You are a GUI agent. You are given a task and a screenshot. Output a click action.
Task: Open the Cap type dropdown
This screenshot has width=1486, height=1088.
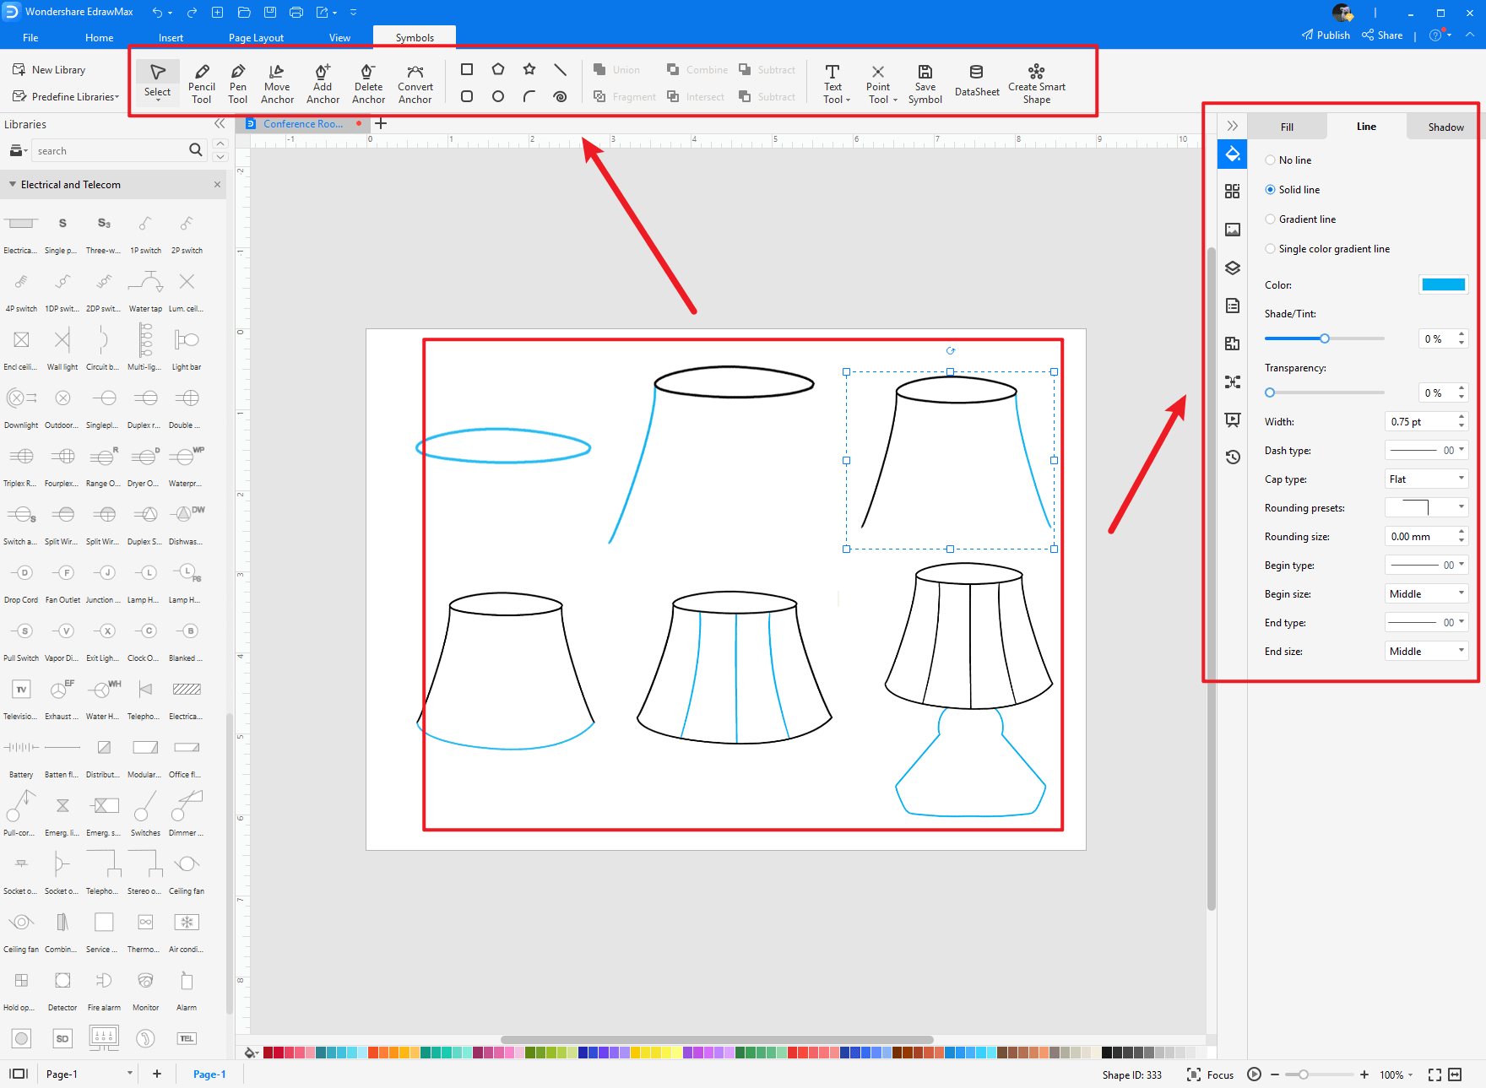[x=1426, y=479]
